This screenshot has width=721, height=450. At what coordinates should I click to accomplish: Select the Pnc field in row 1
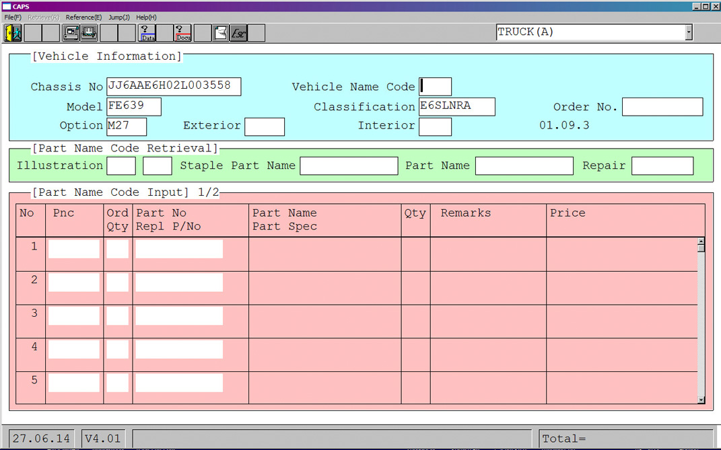click(x=73, y=249)
